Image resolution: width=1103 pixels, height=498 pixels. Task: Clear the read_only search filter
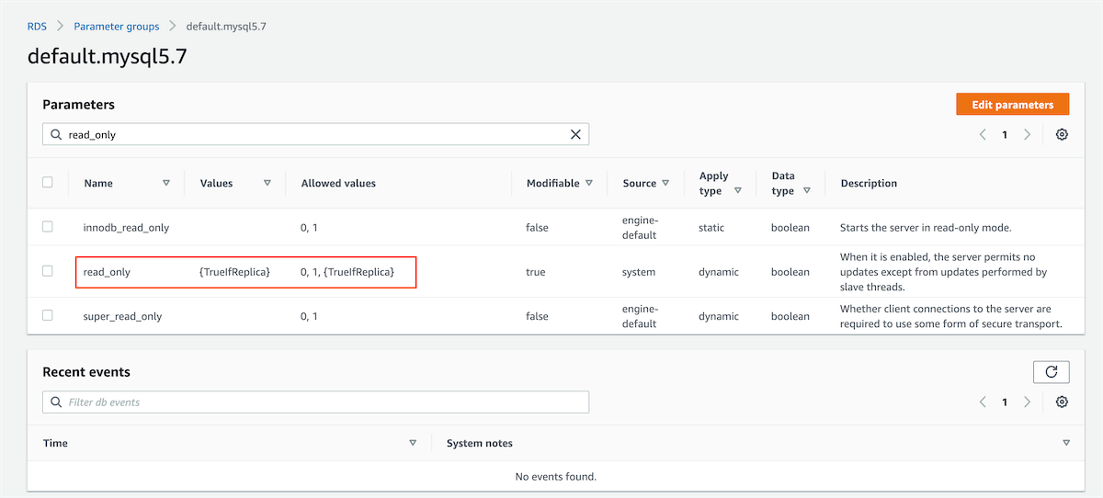575,134
